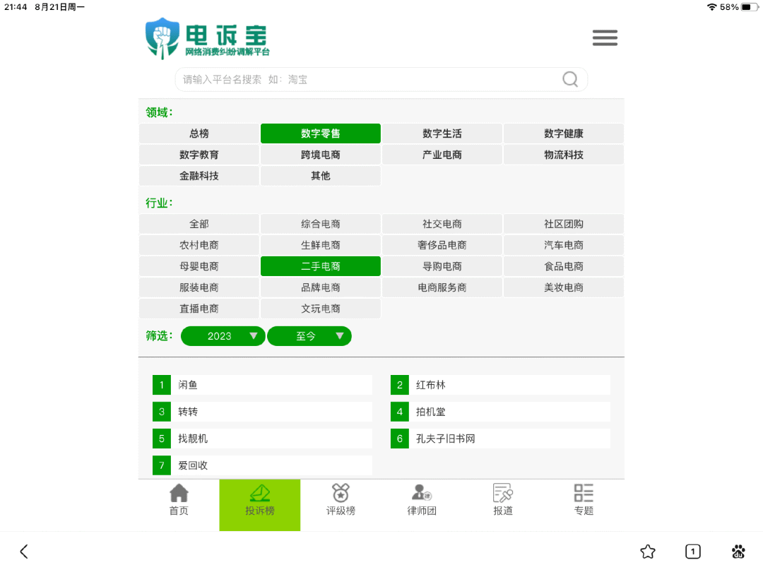763x572 pixels.
Task: Select 产业电商 domain filter
Action: (442, 155)
